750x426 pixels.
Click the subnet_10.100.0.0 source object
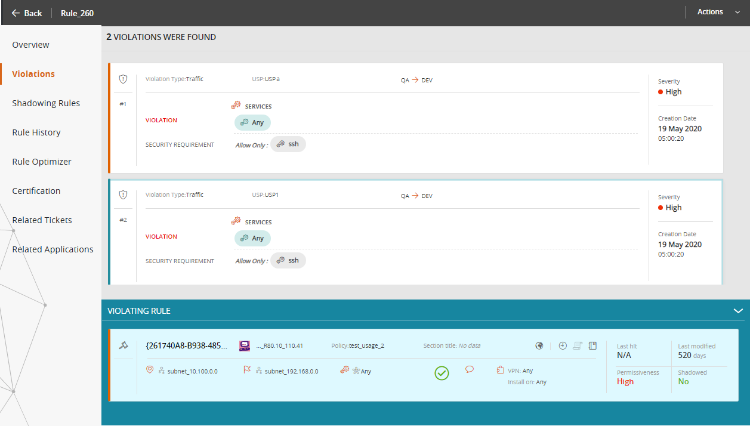pyautogui.click(x=192, y=371)
